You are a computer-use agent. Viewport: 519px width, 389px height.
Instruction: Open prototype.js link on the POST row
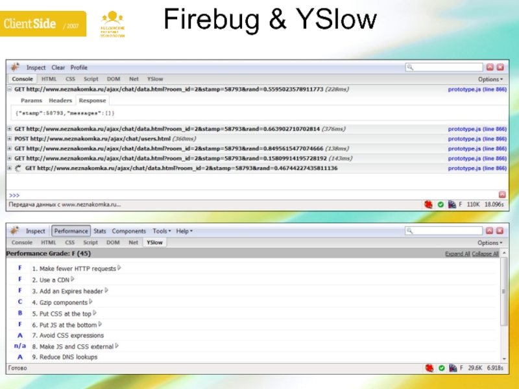point(477,139)
